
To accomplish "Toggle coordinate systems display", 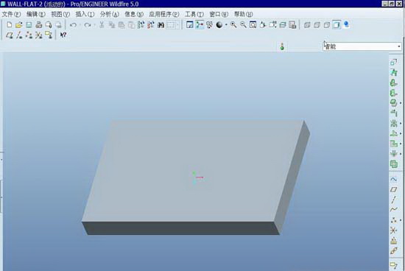I will (39, 35).
